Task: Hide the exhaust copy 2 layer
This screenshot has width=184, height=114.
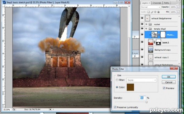Action: tap(142, 57)
